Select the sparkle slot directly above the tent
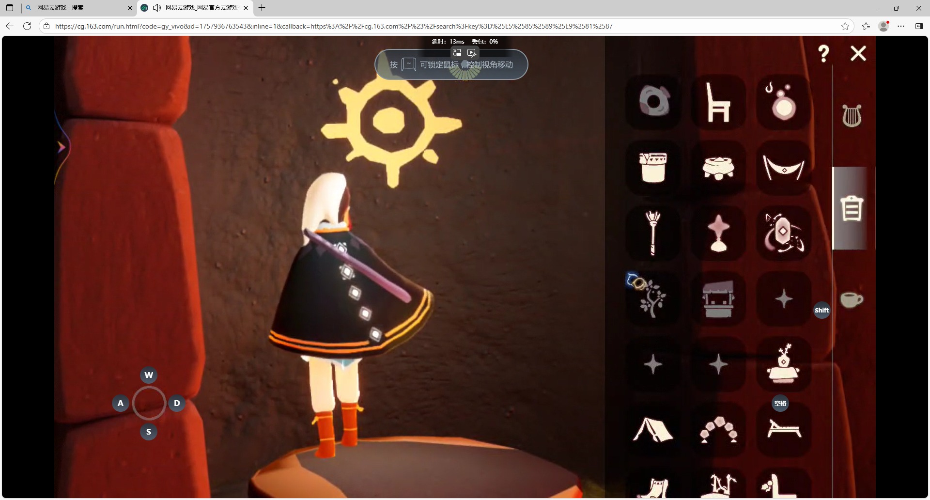Image resolution: width=930 pixels, height=500 pixels. (653, 364)
